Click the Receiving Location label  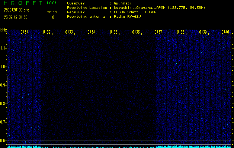point(87,8)
